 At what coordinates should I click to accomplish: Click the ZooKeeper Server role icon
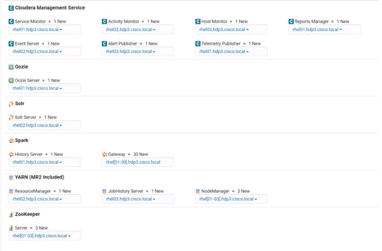11,228
